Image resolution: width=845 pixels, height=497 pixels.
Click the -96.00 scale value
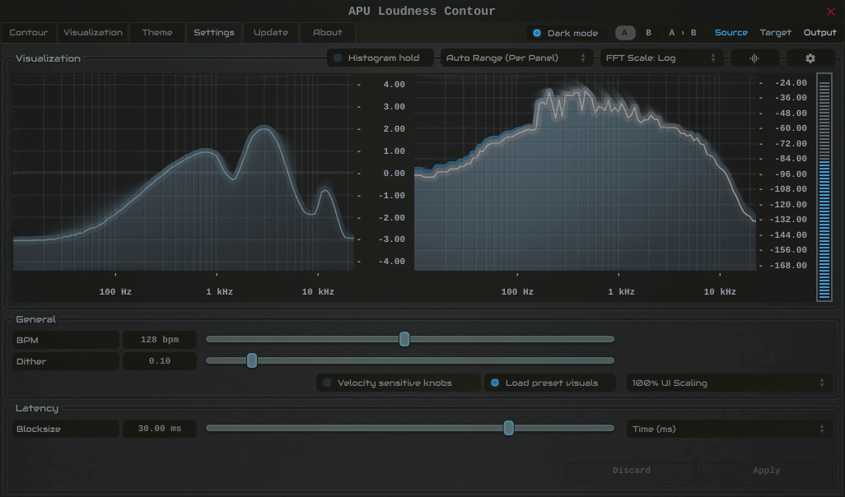[x=791, y=174]
